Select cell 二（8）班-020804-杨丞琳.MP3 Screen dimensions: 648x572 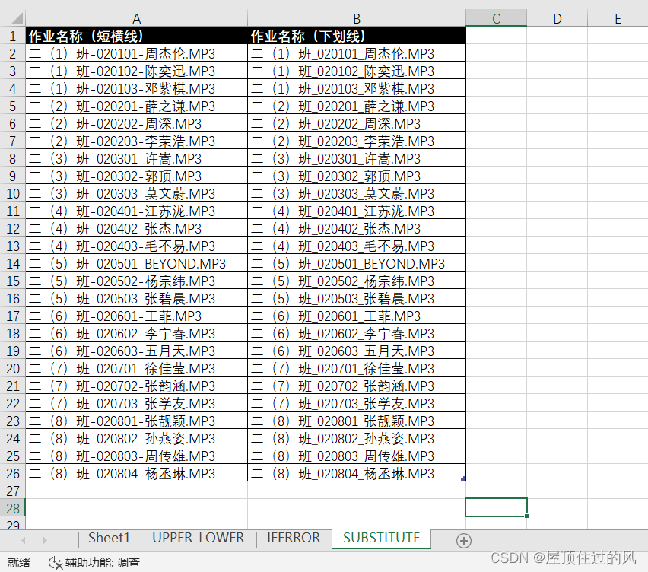(x=137, y=474)
